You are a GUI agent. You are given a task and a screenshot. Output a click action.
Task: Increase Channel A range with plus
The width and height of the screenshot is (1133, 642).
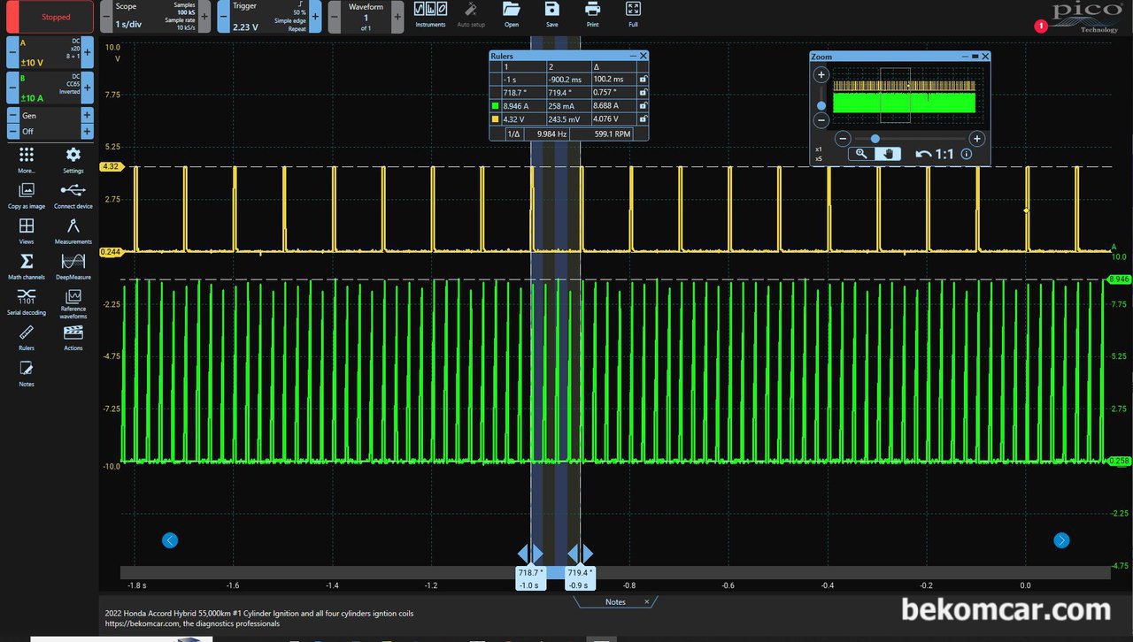point(88,53)
